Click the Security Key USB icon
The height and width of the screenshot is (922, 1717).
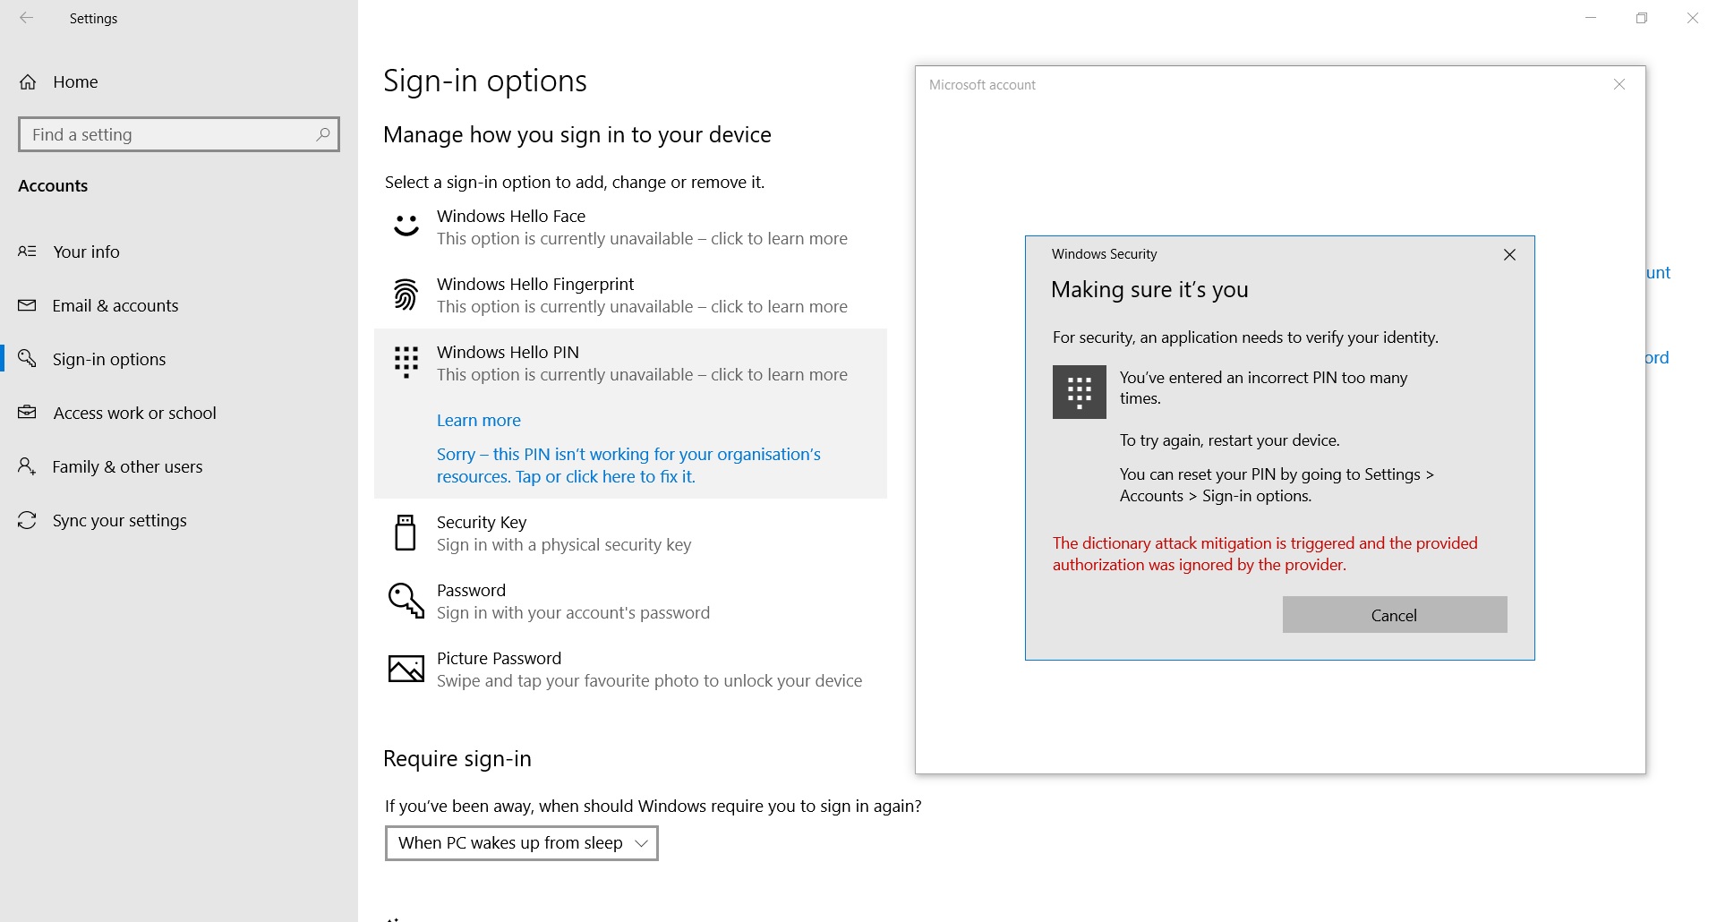point(406,533)
